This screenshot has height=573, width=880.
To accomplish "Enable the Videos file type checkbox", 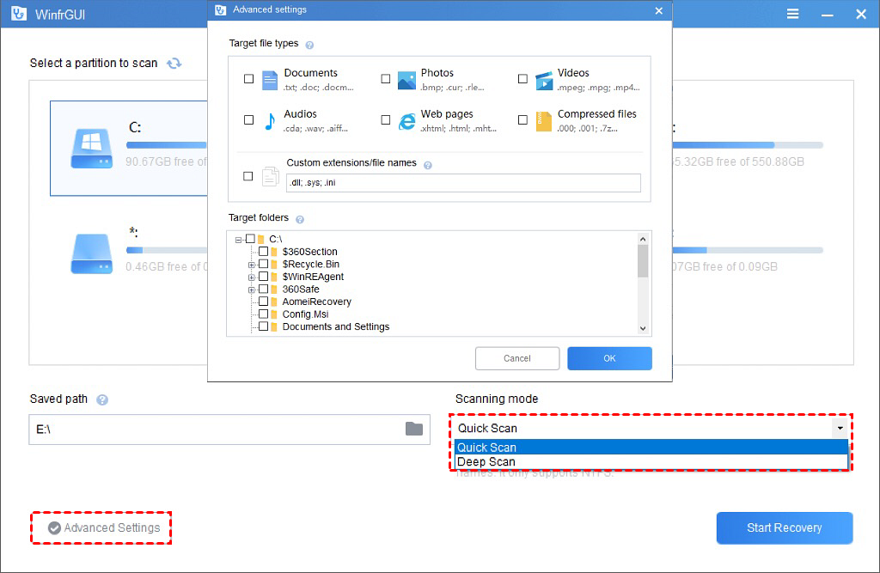I will click(522, 78).
